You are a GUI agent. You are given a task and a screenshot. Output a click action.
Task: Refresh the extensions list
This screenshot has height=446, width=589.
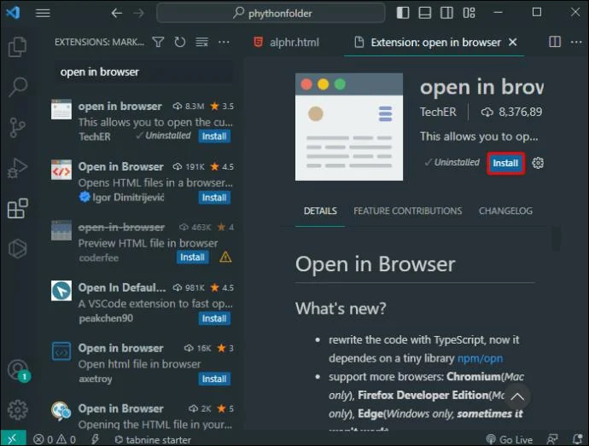[x=180, y=42]
